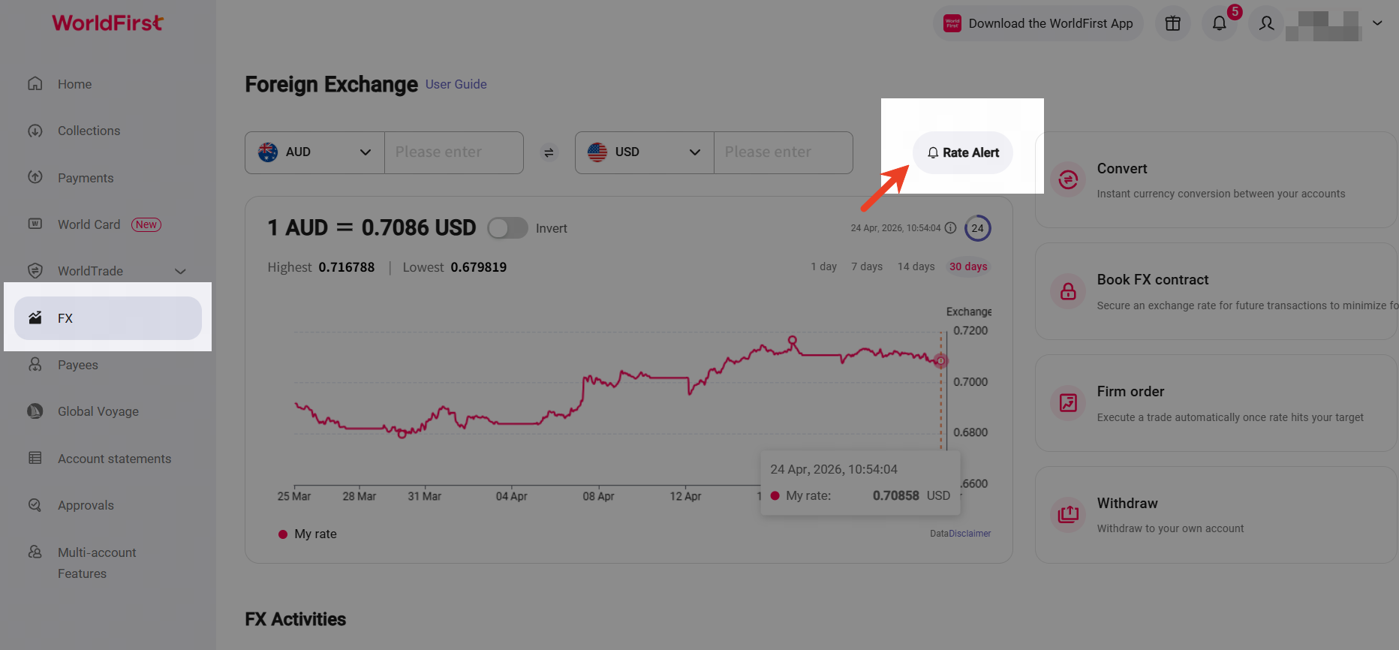This screenshot has width=1399, height=650.
Task: Go to Home in the sidebar
Action: click(75, 84)
